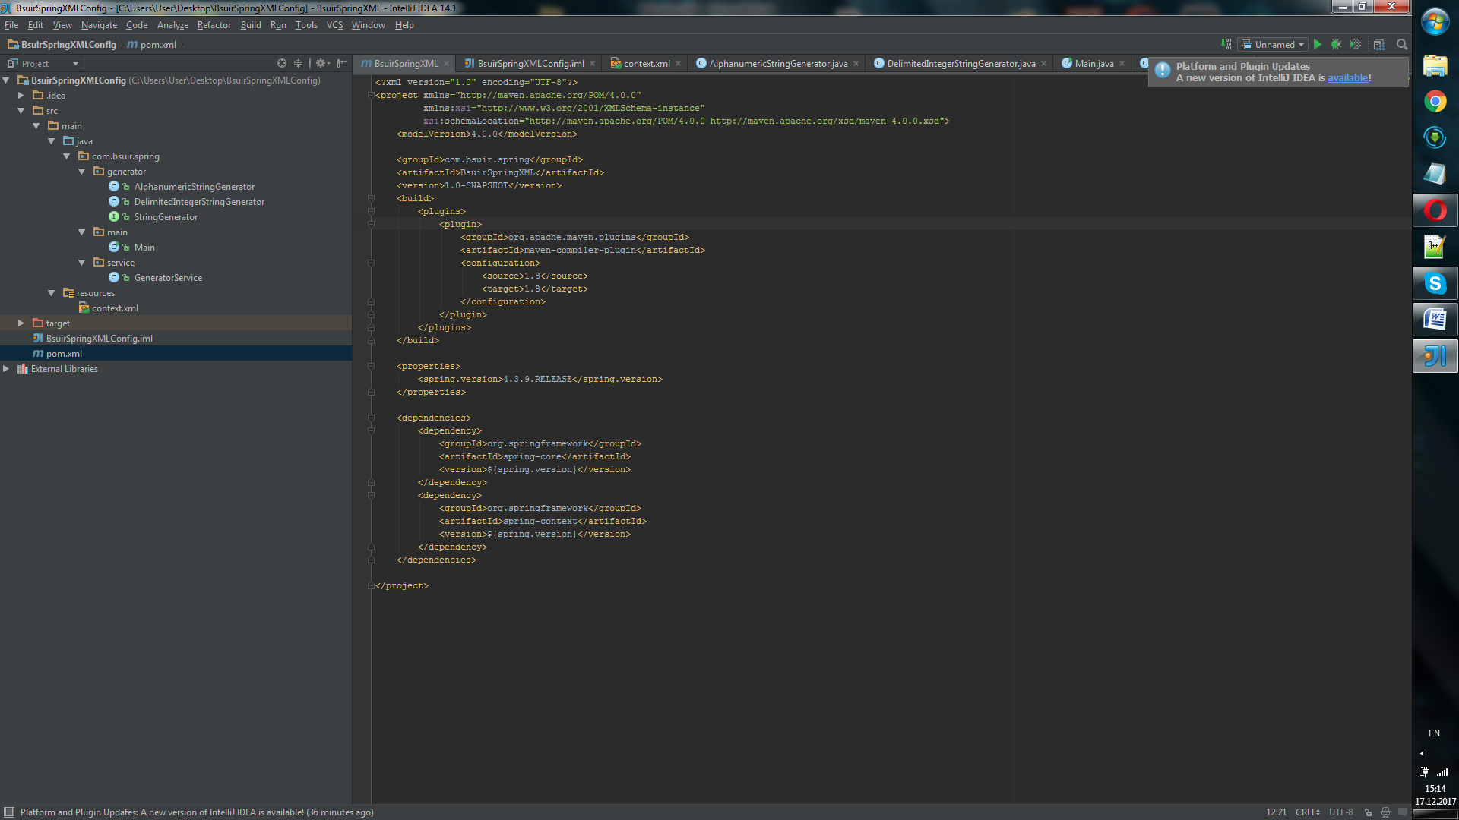This screenshot has height=820, width=1459.
Task: Collapse the BsuirSpringXMLConfig project root
Action: coord(7,80)
